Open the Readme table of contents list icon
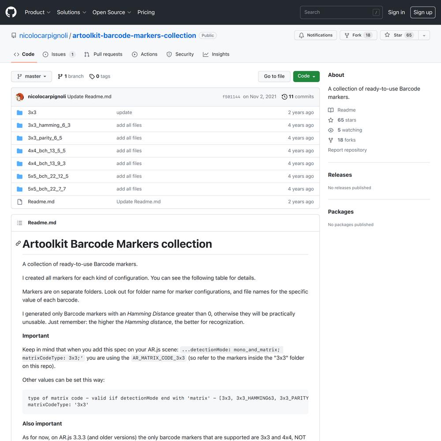The width and height of the screenshot is (441, 441). click(x=19, y=223)
